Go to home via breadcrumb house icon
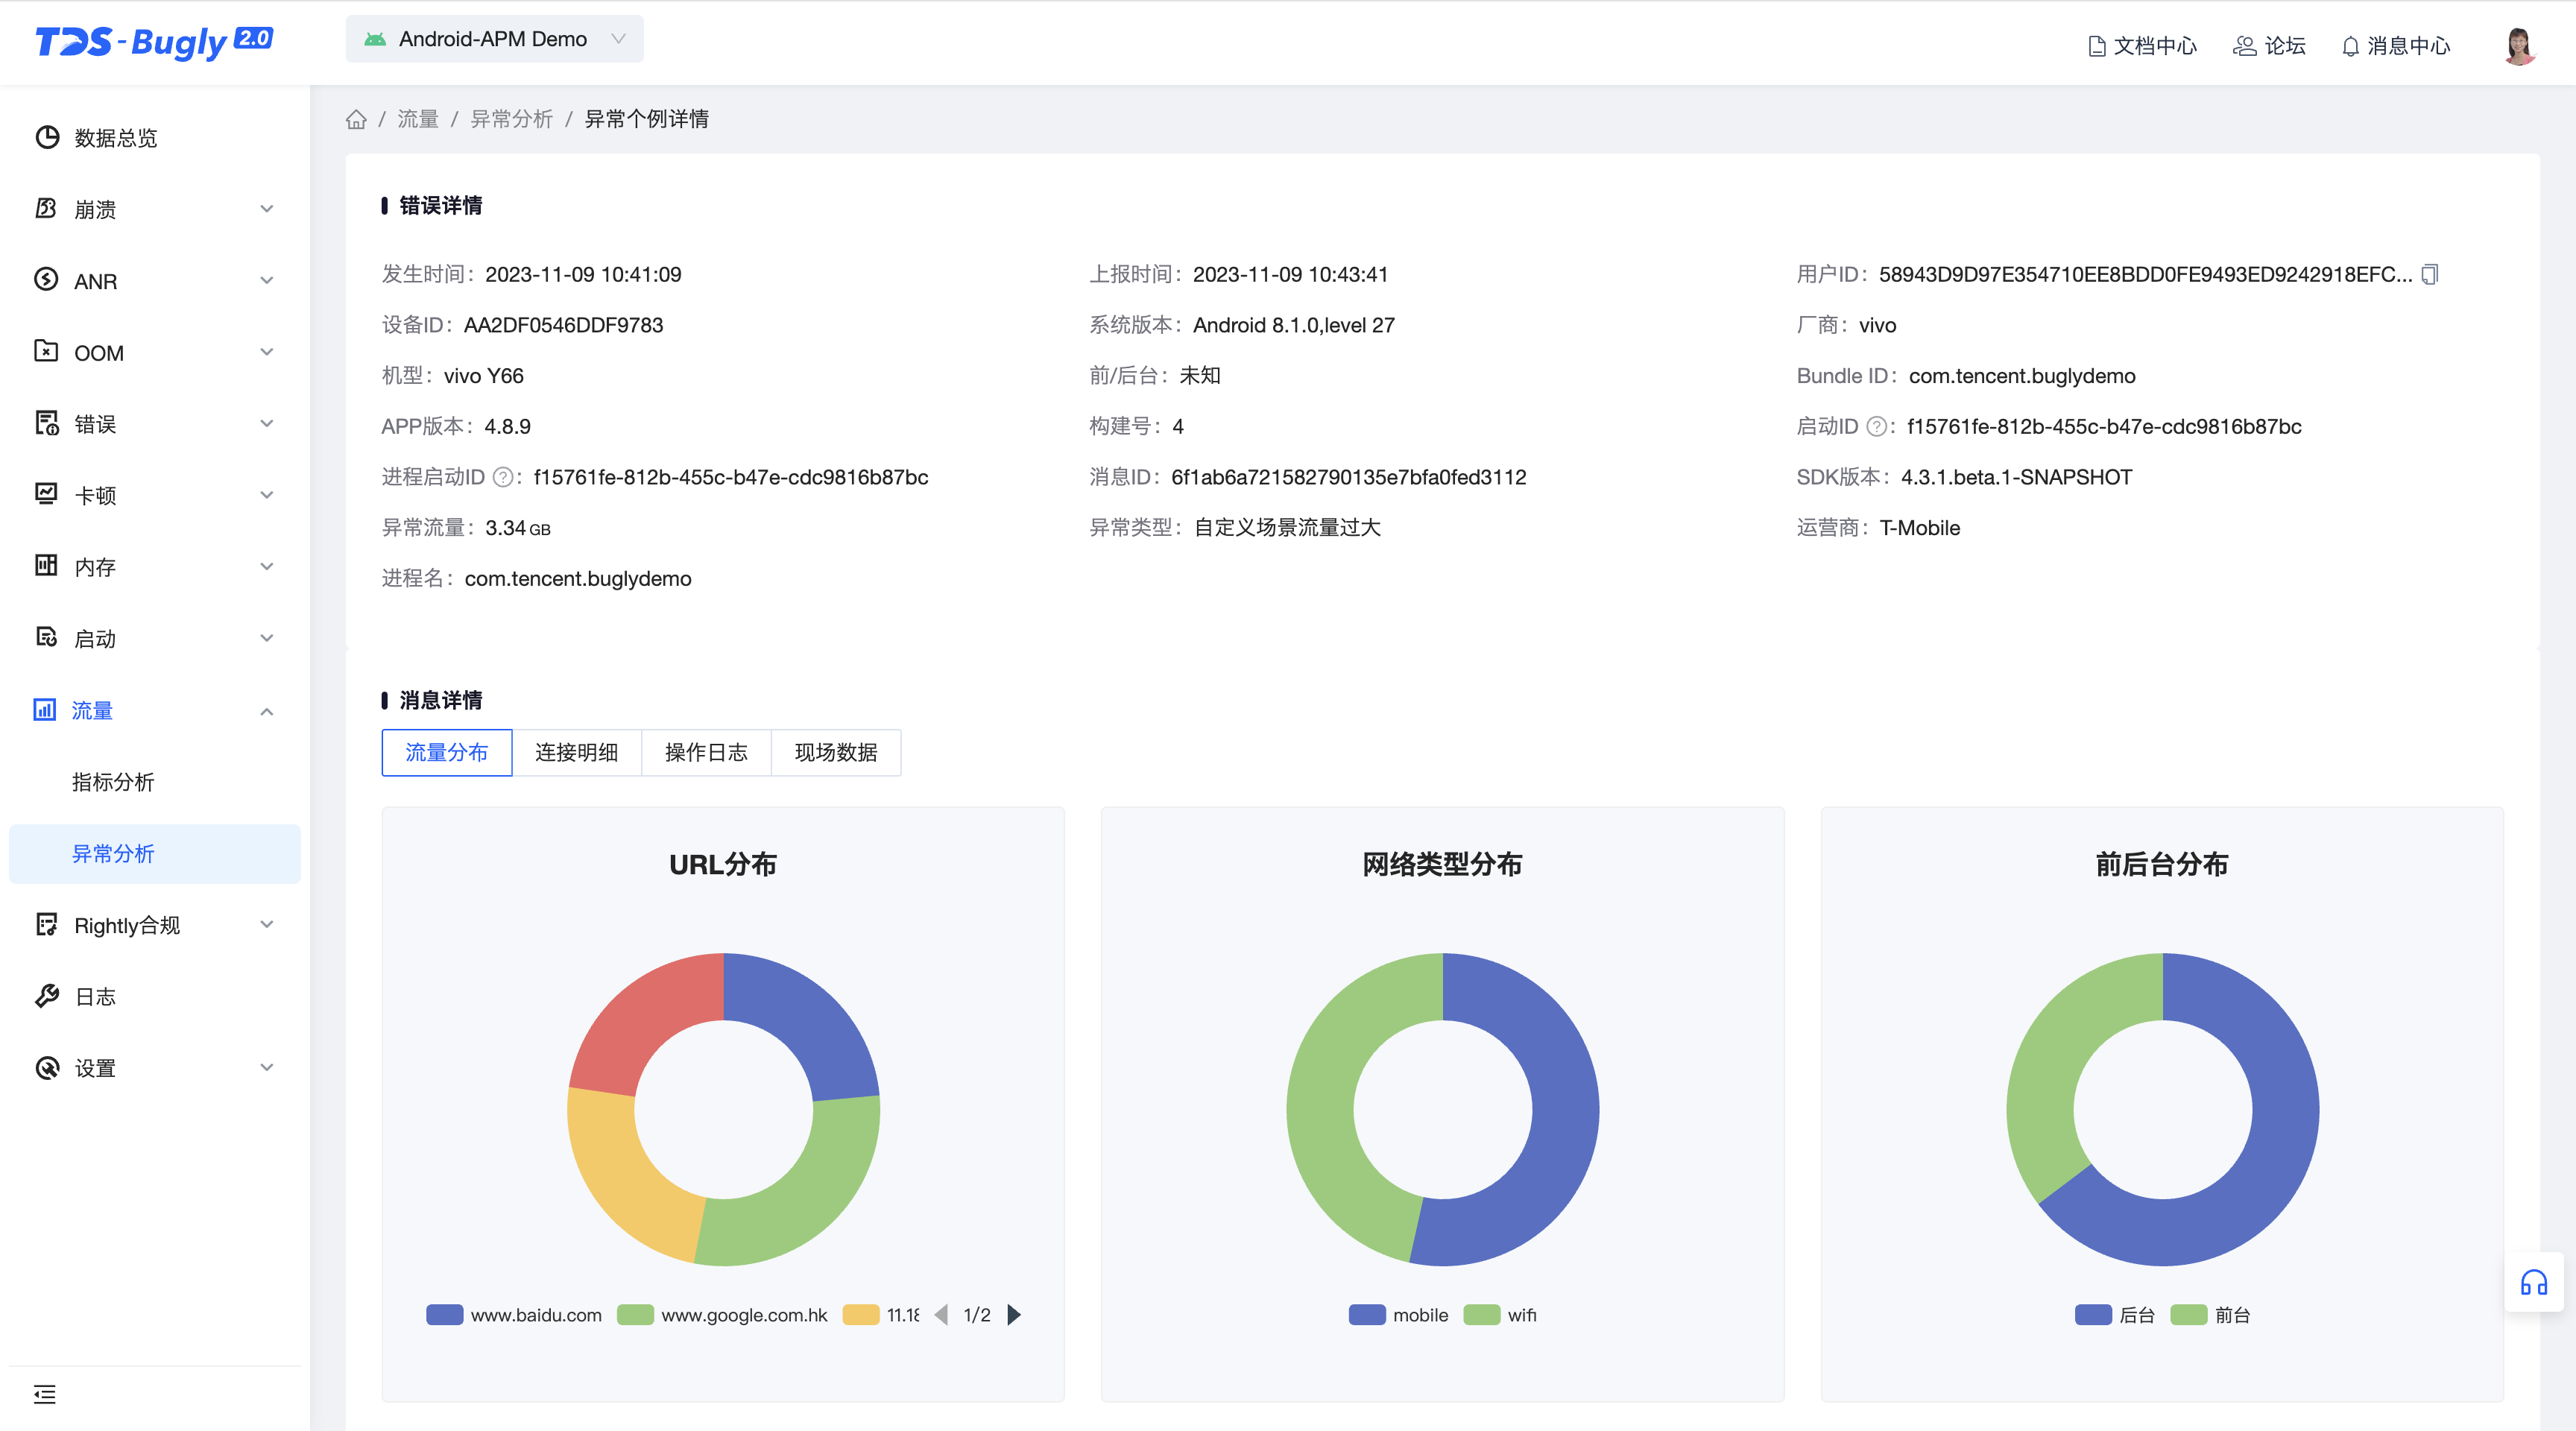 (356, 119)
